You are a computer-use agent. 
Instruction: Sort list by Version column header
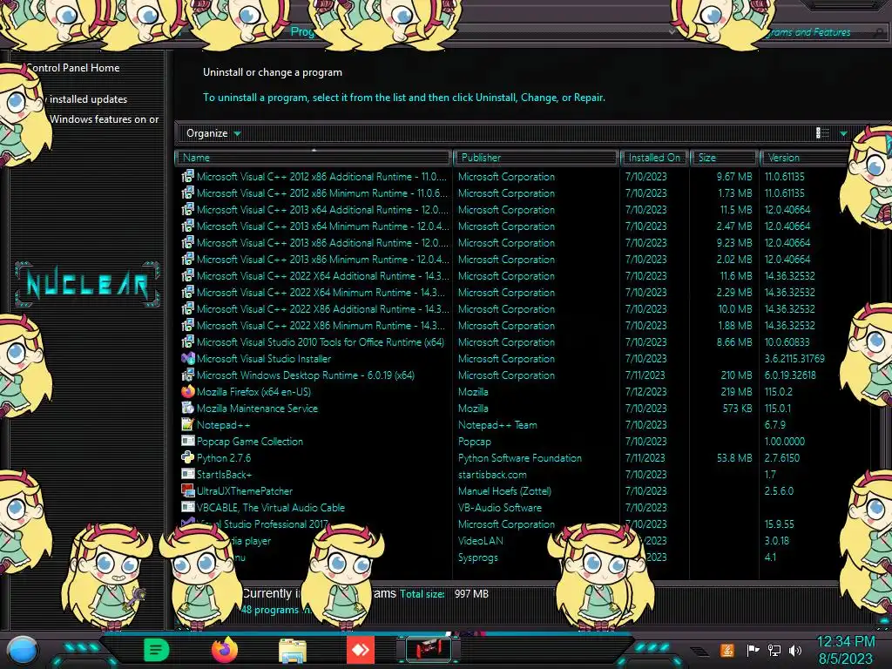coord(803,158)
